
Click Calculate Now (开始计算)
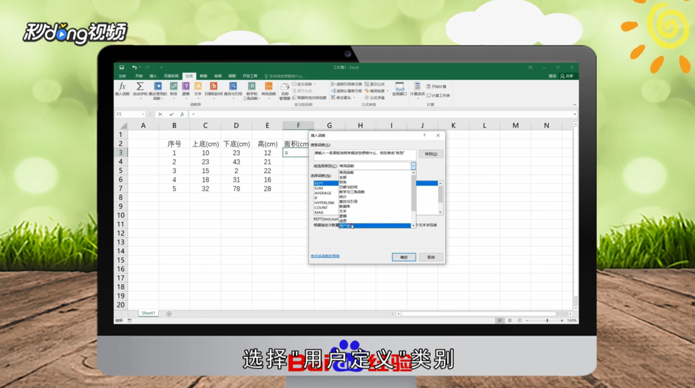click(437, 87)
